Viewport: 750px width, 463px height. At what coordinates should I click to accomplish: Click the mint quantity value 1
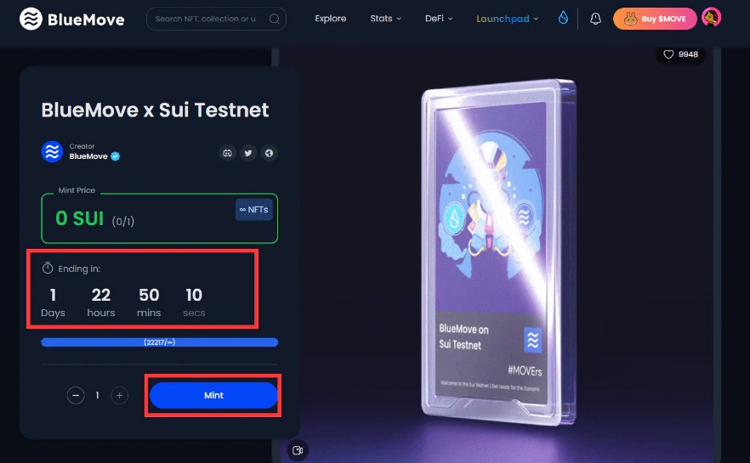click(x=97, y=395)
